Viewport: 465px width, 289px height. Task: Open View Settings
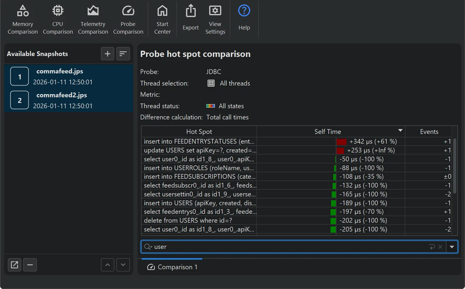[215, 20]
